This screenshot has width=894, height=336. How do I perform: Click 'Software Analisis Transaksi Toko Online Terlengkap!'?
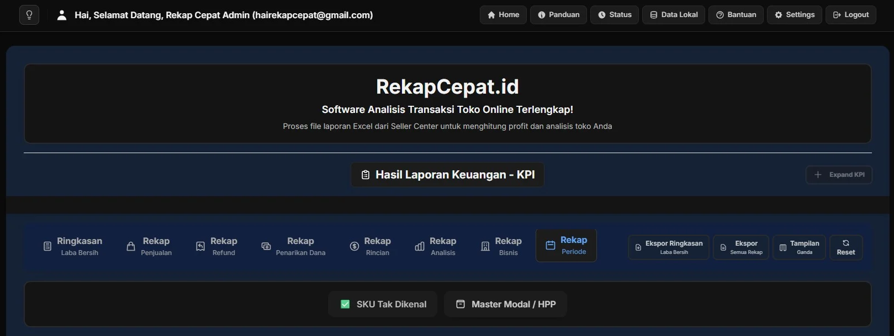tap(447, 110)
